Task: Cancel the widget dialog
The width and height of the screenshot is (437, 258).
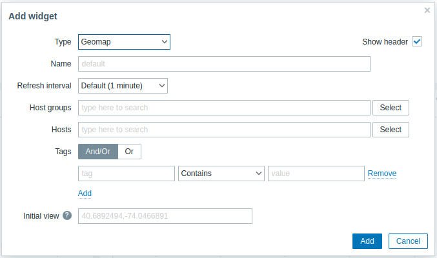Action: 408,241
